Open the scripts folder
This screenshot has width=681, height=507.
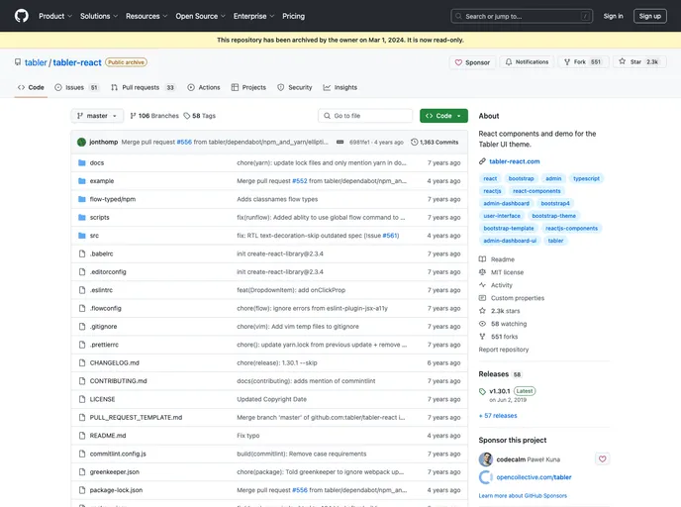[x=99, y=218]
